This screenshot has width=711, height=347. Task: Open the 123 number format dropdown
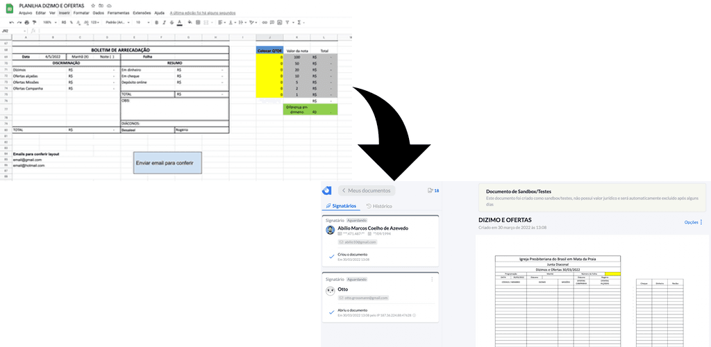[x=94, y=22]
